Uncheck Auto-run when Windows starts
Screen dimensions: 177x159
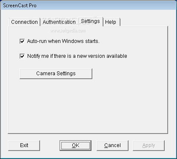pyautogui.click(x=22, y=41)
